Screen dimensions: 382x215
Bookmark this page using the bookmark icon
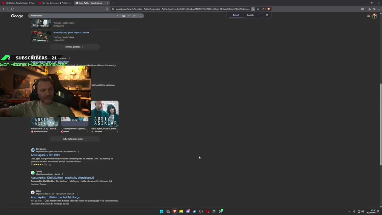tap(107, 9)
